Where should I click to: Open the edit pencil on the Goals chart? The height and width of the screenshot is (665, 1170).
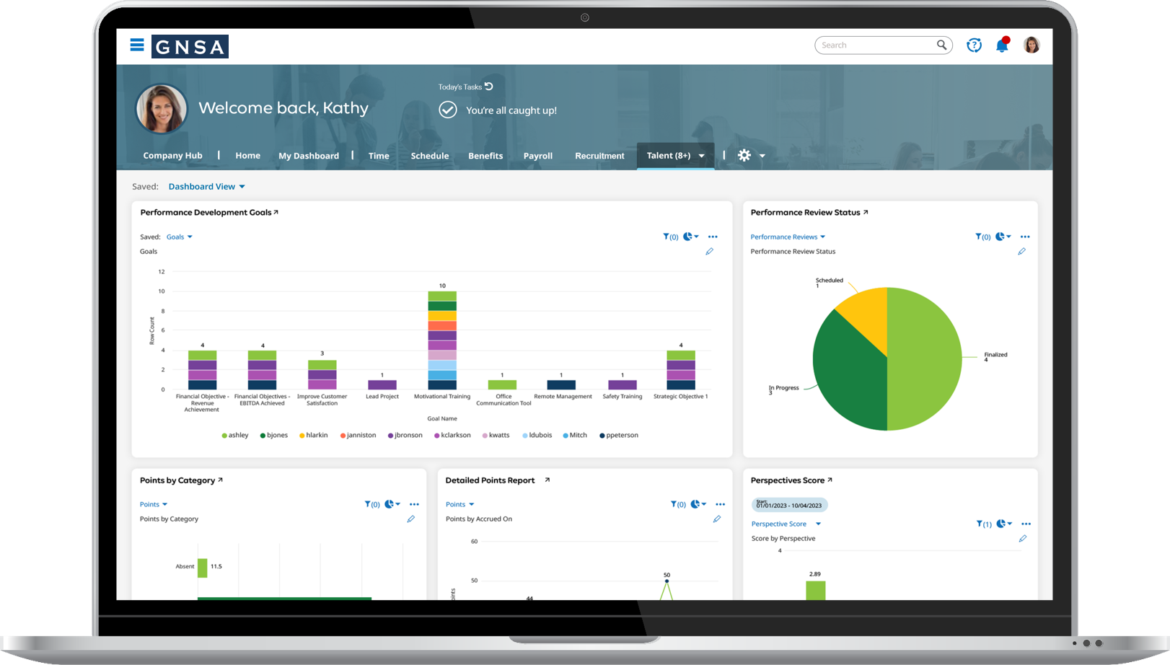click(709, 251)
